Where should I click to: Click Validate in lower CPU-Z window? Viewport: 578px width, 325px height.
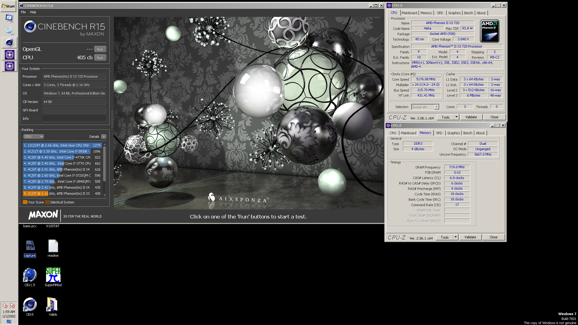[x=470, y=237]
